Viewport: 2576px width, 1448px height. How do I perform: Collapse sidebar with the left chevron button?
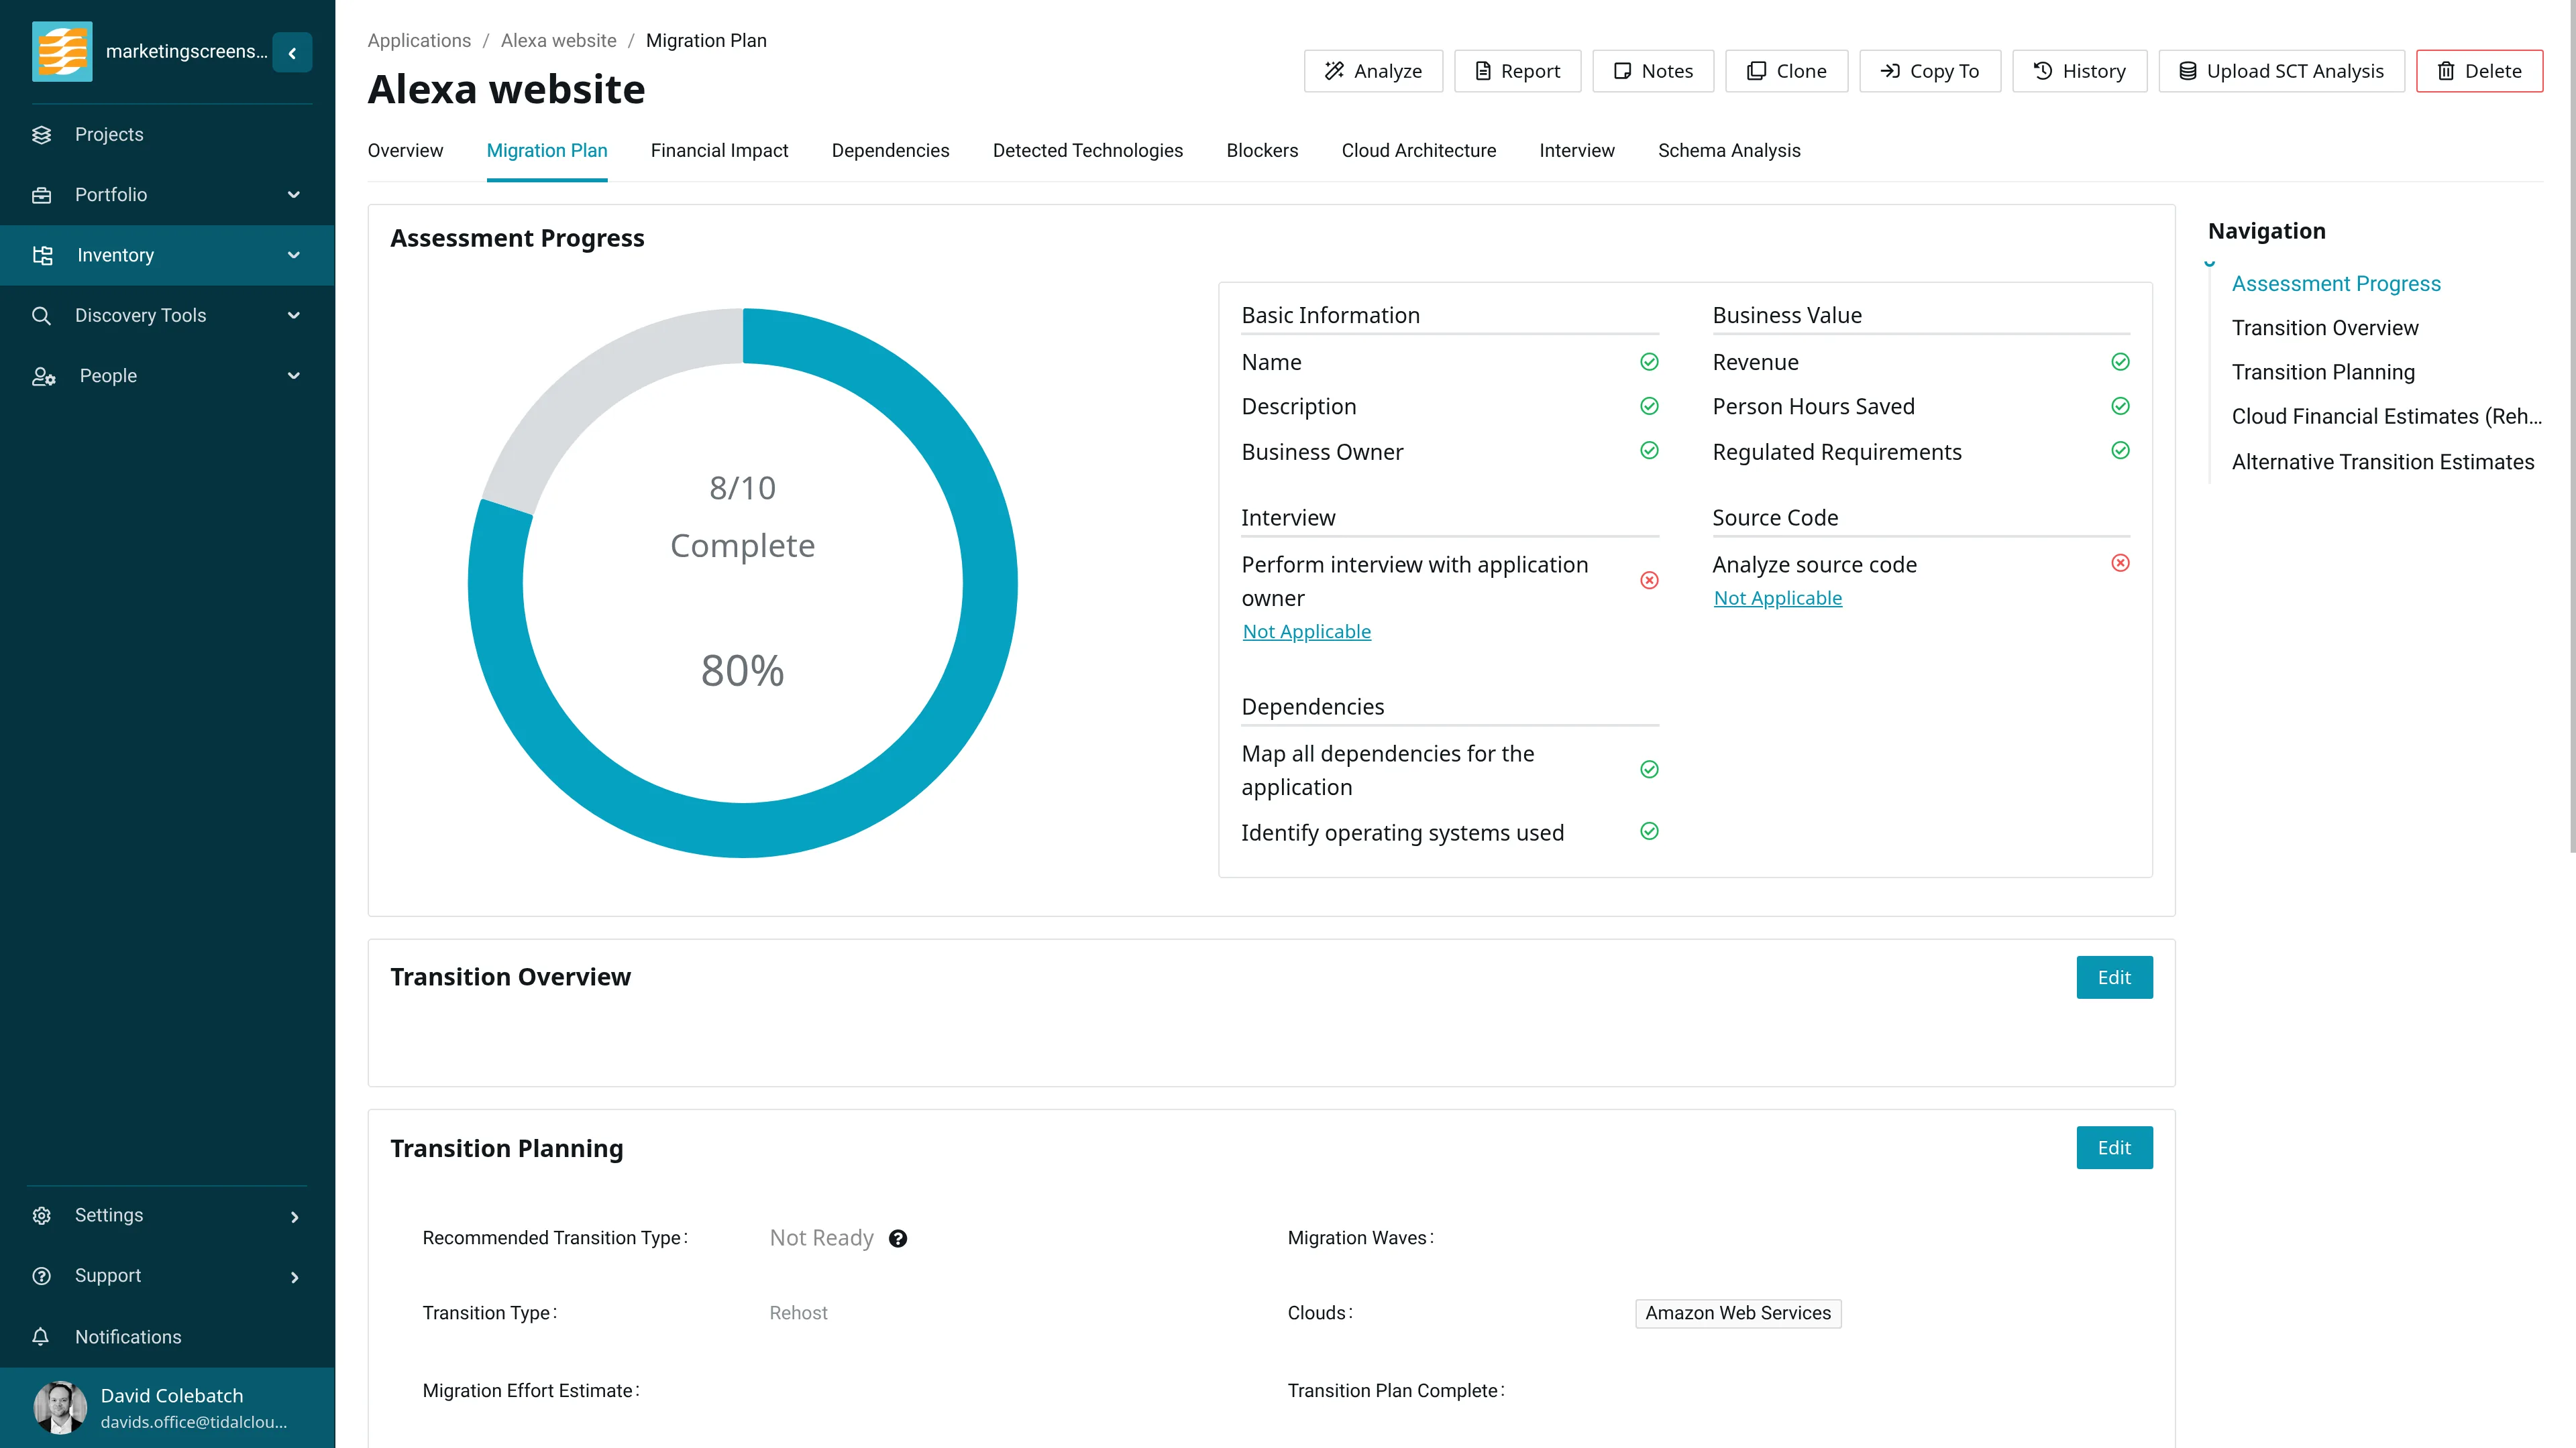coord(292,53)
